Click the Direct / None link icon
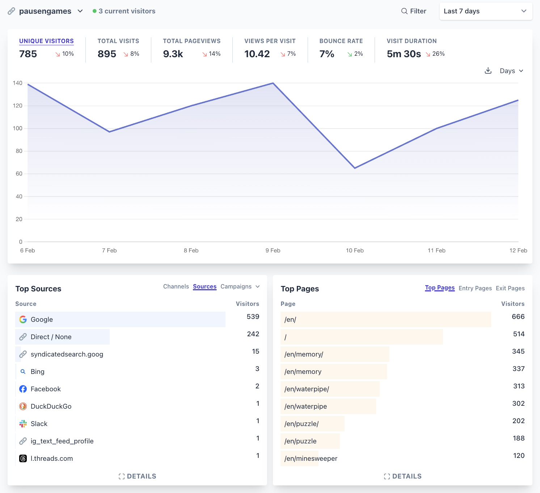This screenshot has width=540, height=493. [23, 337]
